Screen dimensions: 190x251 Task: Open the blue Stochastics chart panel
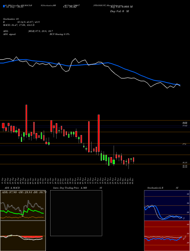coord(167,205)
